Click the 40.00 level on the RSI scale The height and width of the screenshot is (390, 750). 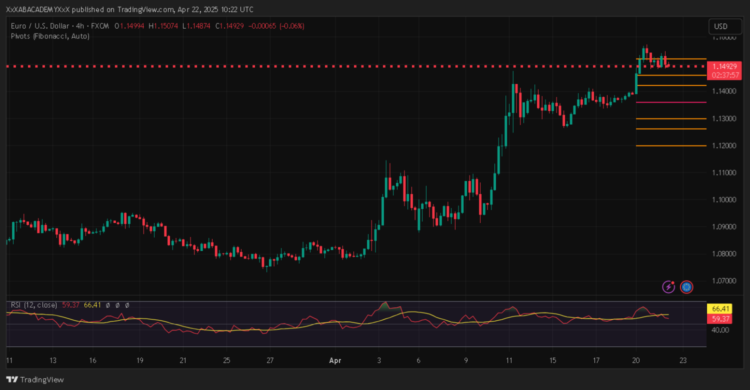pos(720,330)
